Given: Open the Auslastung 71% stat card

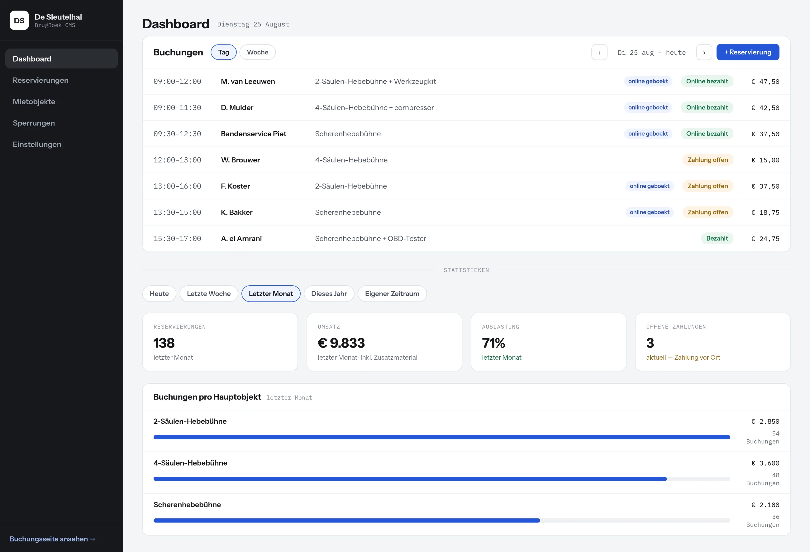Looking at the screenshot, I should point(548,342).
